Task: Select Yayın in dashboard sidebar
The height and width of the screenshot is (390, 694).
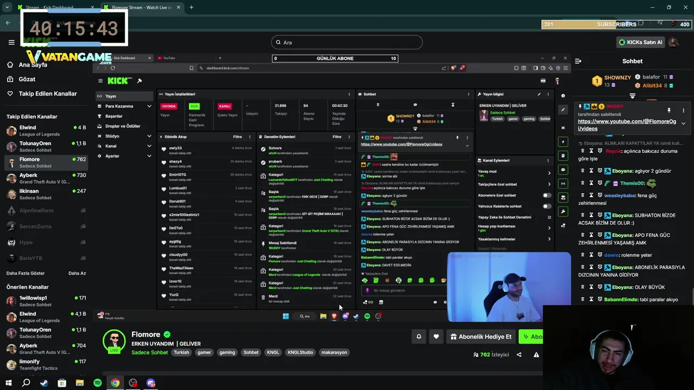Action: point(124,96)
